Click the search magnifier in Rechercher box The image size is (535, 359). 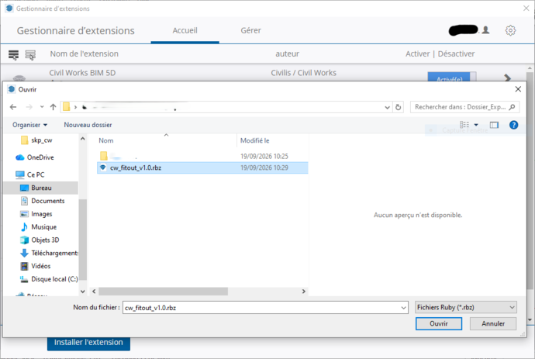click(x=512, y=107)
